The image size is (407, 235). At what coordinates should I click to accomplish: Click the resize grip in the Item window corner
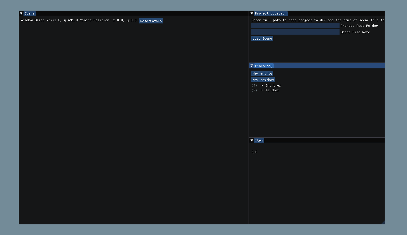coord(383,222)
